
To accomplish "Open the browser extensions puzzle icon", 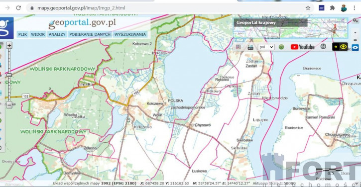I will point(332,8).
